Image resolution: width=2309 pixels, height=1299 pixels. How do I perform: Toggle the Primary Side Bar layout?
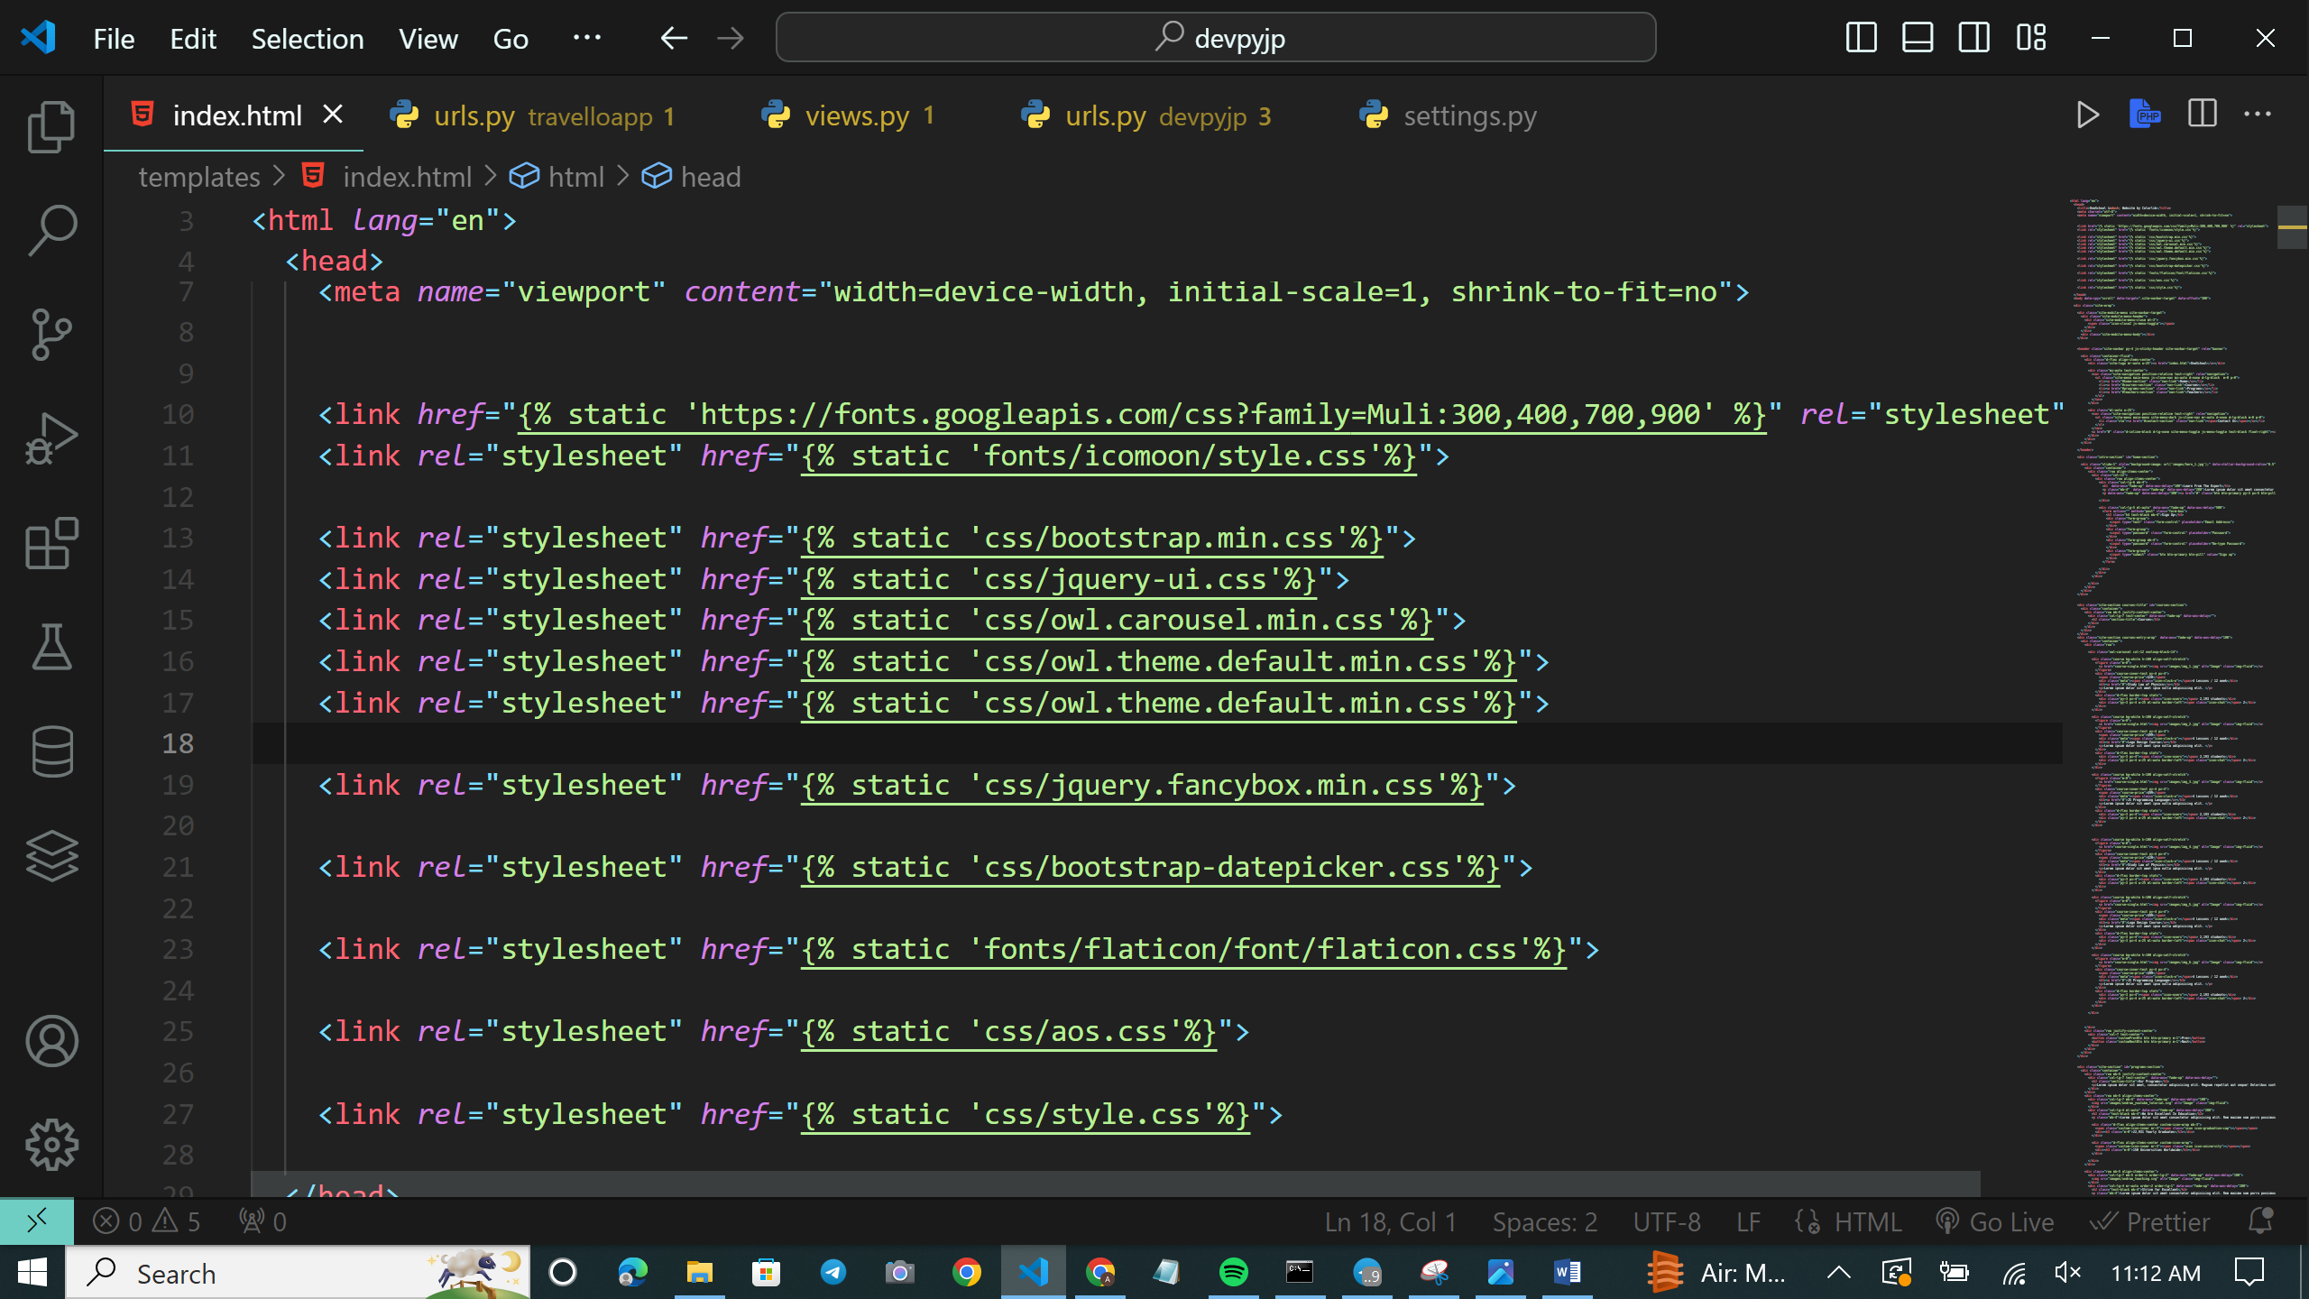(x=1861, y=38)
